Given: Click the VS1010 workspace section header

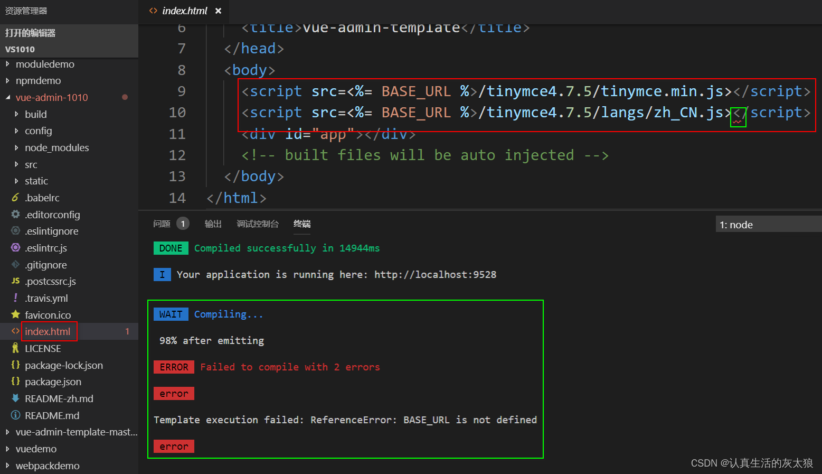Looking at the screenshot, I should (69, 49).
